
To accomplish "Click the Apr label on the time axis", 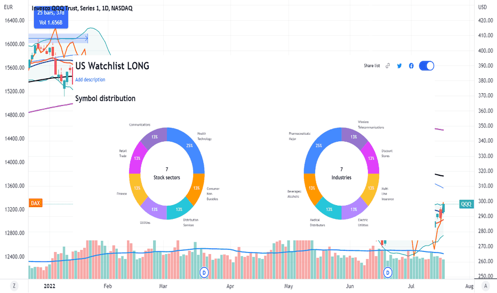I will 230,286.
